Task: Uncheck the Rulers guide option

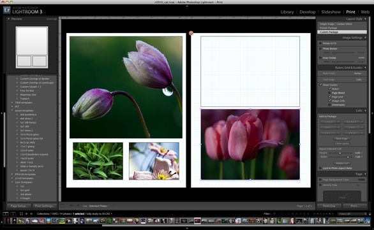Action: (x=329, y=89)
